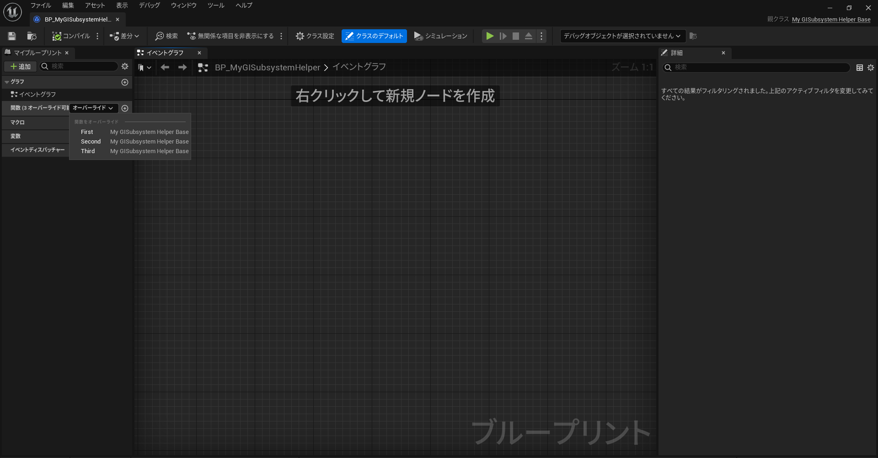Open My Blueprint panel settings gear
878x458 pixels.
click(125, 67)
